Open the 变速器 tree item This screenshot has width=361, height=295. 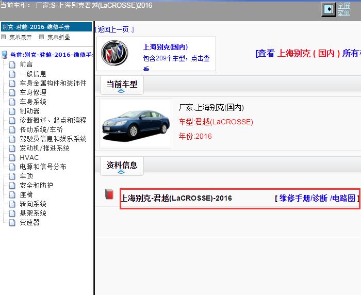coord(29,222)
